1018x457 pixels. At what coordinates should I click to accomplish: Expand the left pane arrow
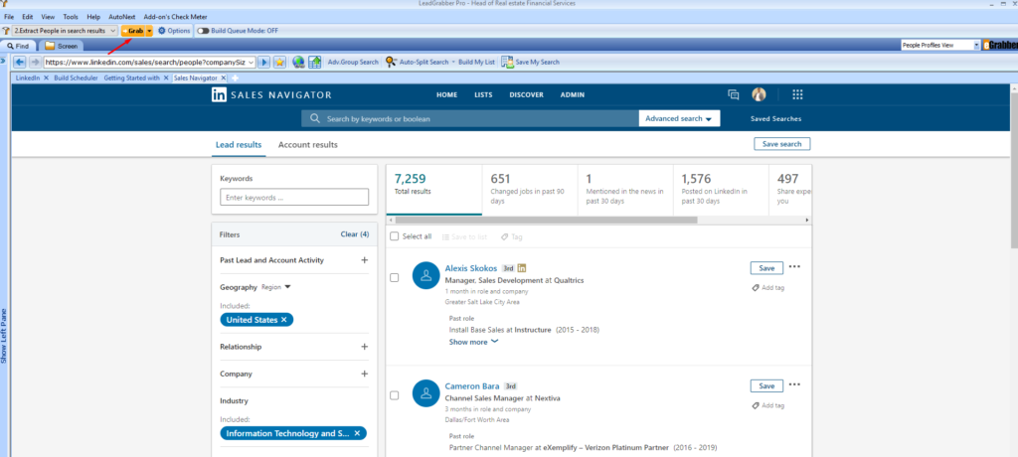(x=3, y=61)
